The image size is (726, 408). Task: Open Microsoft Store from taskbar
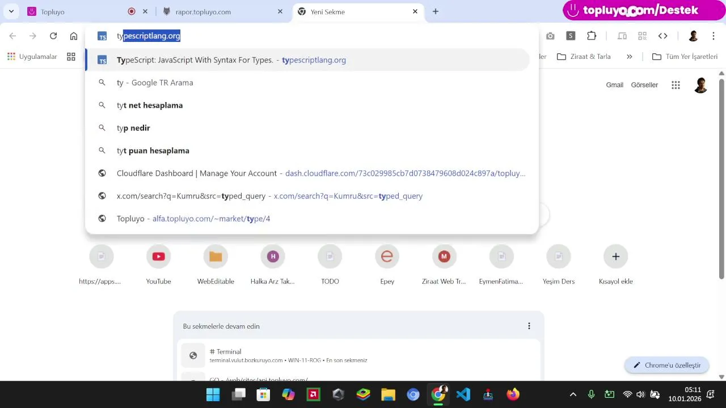point(263,394)
